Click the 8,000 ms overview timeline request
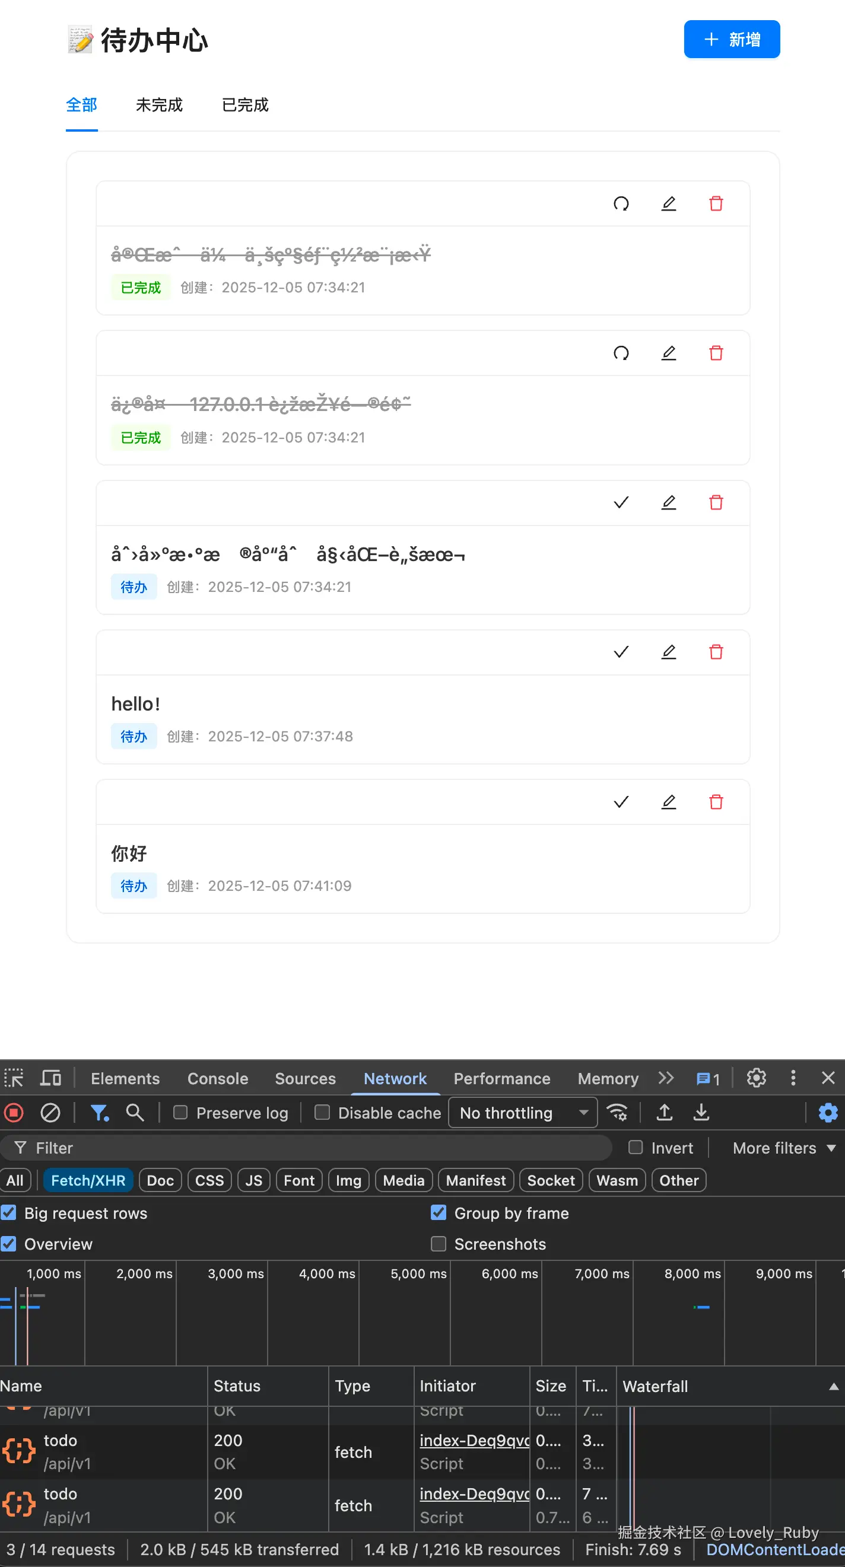845x1567 pixels. (x=701, y=1307)
